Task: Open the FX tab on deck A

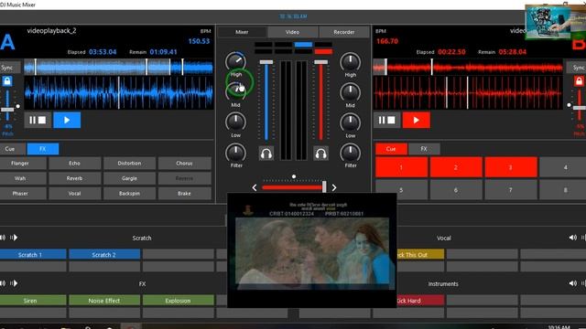Action: 43,149
